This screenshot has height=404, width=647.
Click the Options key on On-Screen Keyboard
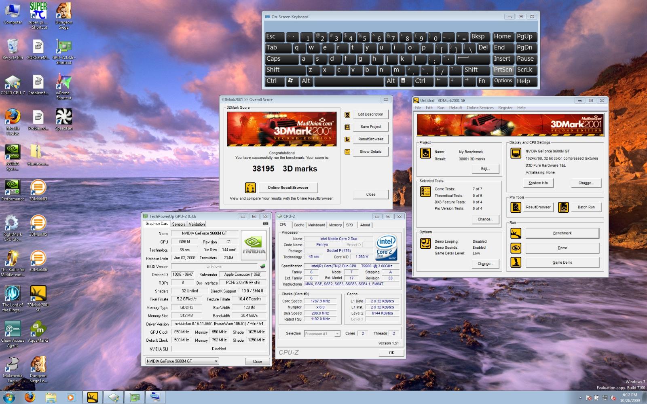click(x=503, y=81)
